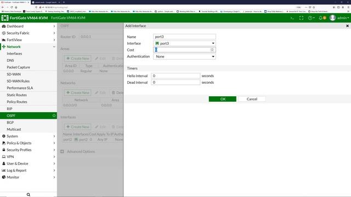Click the Network plus icon in sidebar
The width and height of the screenshot is (351, 197).
[x=4, y=47]
